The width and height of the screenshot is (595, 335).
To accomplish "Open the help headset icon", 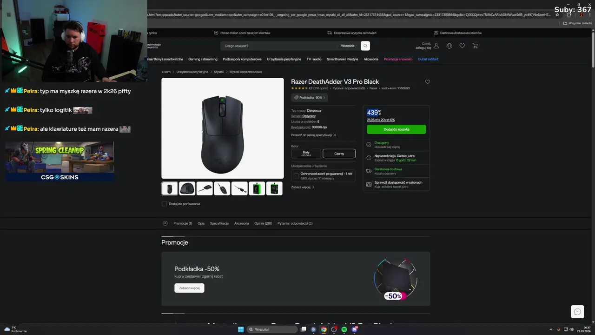I will coord(449,46).
